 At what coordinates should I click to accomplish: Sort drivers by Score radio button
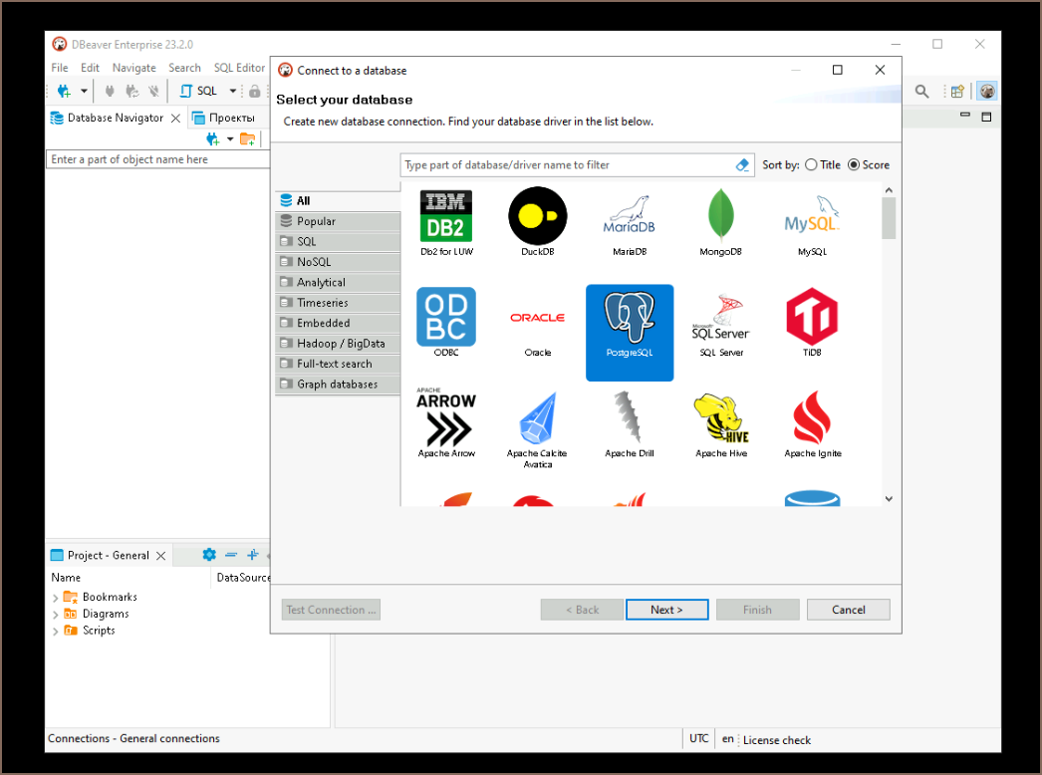click(854, 165)
